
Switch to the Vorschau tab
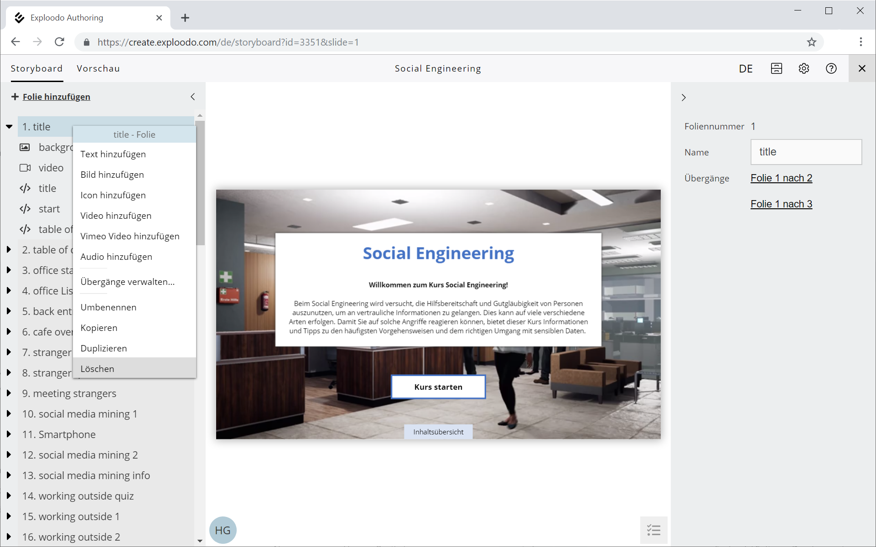98,68
